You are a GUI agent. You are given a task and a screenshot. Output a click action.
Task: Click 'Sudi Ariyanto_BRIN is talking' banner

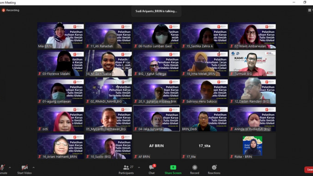point(156,11)
